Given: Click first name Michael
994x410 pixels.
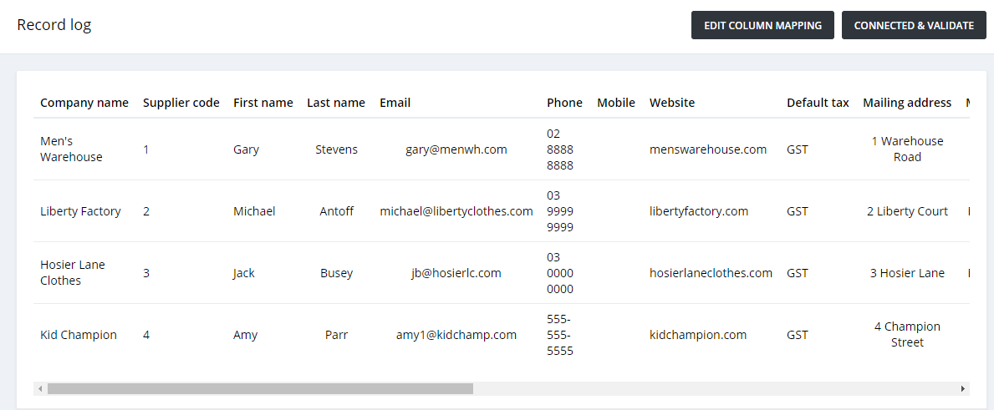Looking at the screenshot, I should [254, 211].
